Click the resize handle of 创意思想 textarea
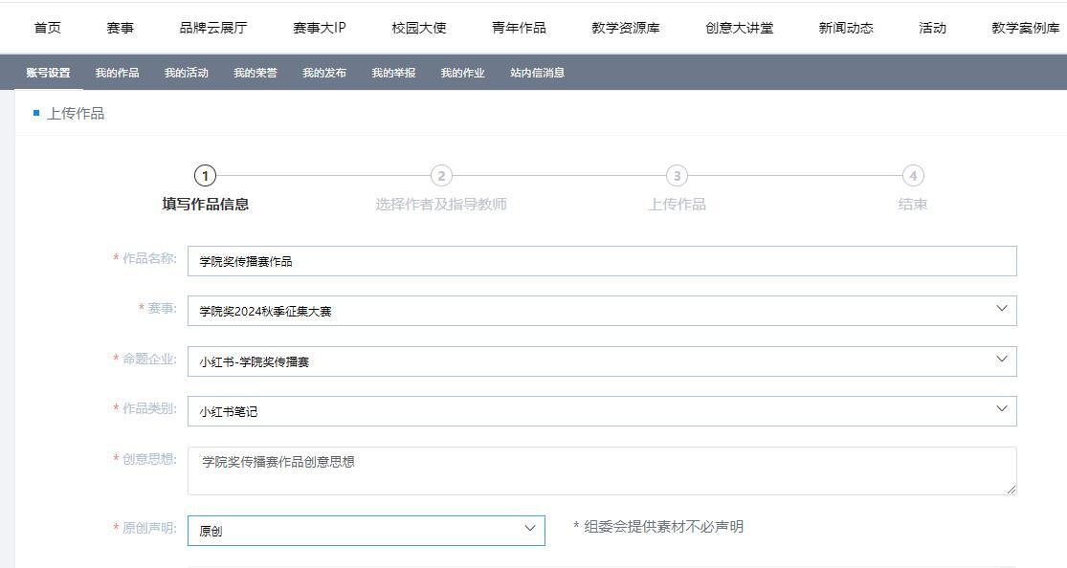Image resolution: width=1067 pixels, height=568 pixels. click(x=1011, y=490)
